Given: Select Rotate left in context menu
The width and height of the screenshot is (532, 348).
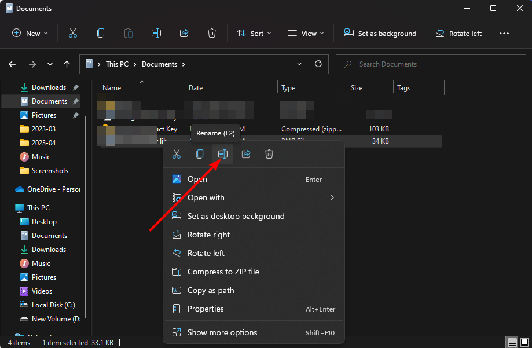Looking at the screenshot, I should pos(254,253).
